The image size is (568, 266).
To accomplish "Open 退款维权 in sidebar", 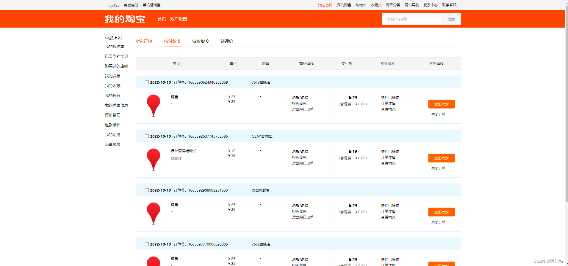I will click(x=112, y=125).
